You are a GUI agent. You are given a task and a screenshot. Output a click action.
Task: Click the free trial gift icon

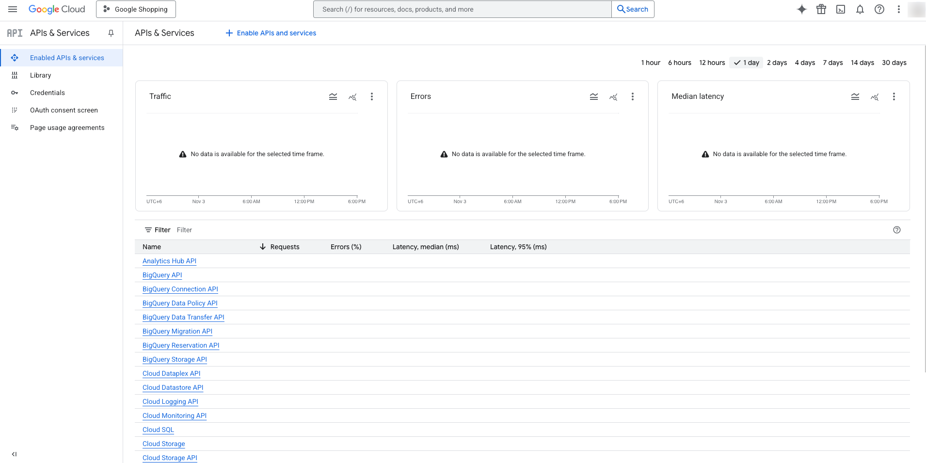(821, 9)
